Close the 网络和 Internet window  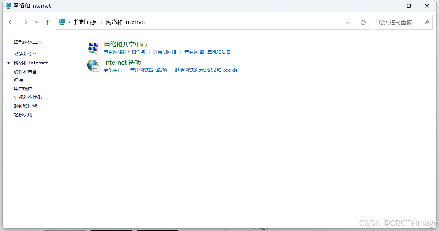(x=427, y=6)
